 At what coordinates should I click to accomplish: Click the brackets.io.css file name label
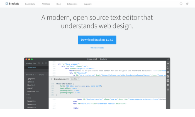coord(60,79)
